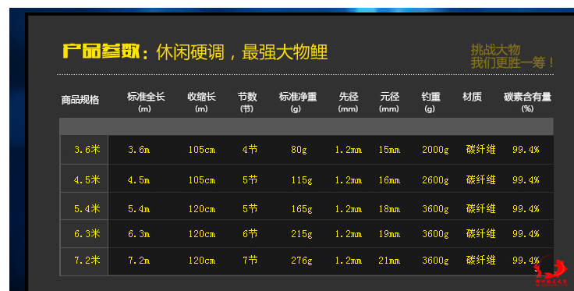Click the 7.2米 row label
This screenshot has height=291, width=574.
coord(87,261)
